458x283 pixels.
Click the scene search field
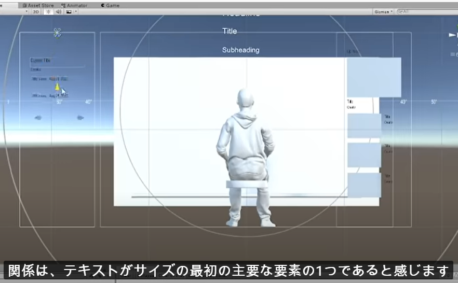coord(427,11)
